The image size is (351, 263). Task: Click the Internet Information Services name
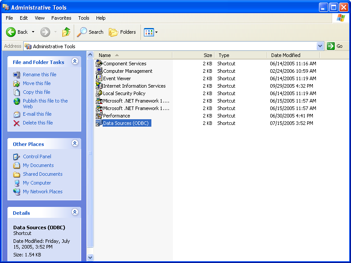pyautogui.click(x=134, y=86)
